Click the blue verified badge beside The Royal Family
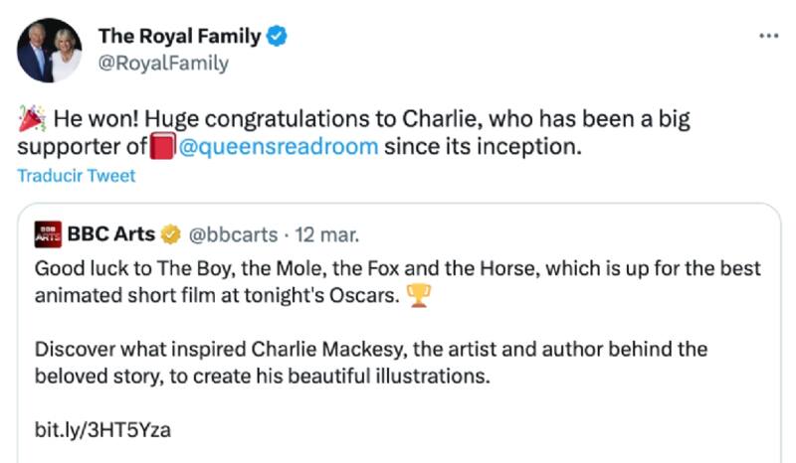The height and width of the screenshot is (463, 796). click(x=279, y=37)
